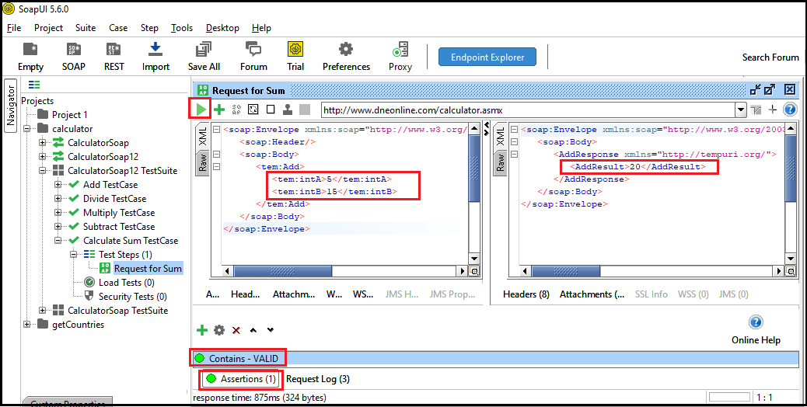Click the Endpoint Explorer button

[487, 57]
